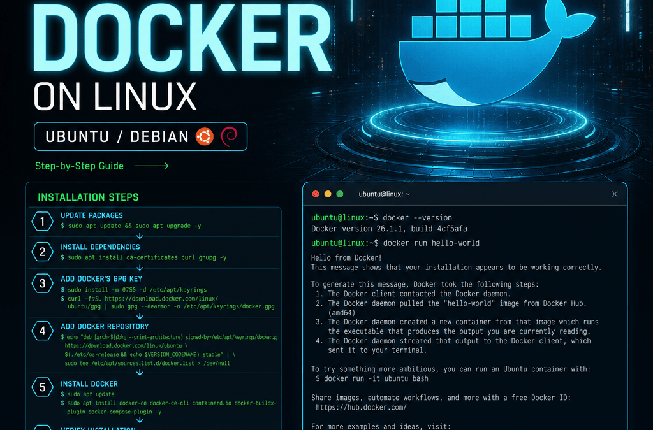Screen dimensions: 653x430
Task: Click the hexagon badge numbered 3
Action: 43,283
